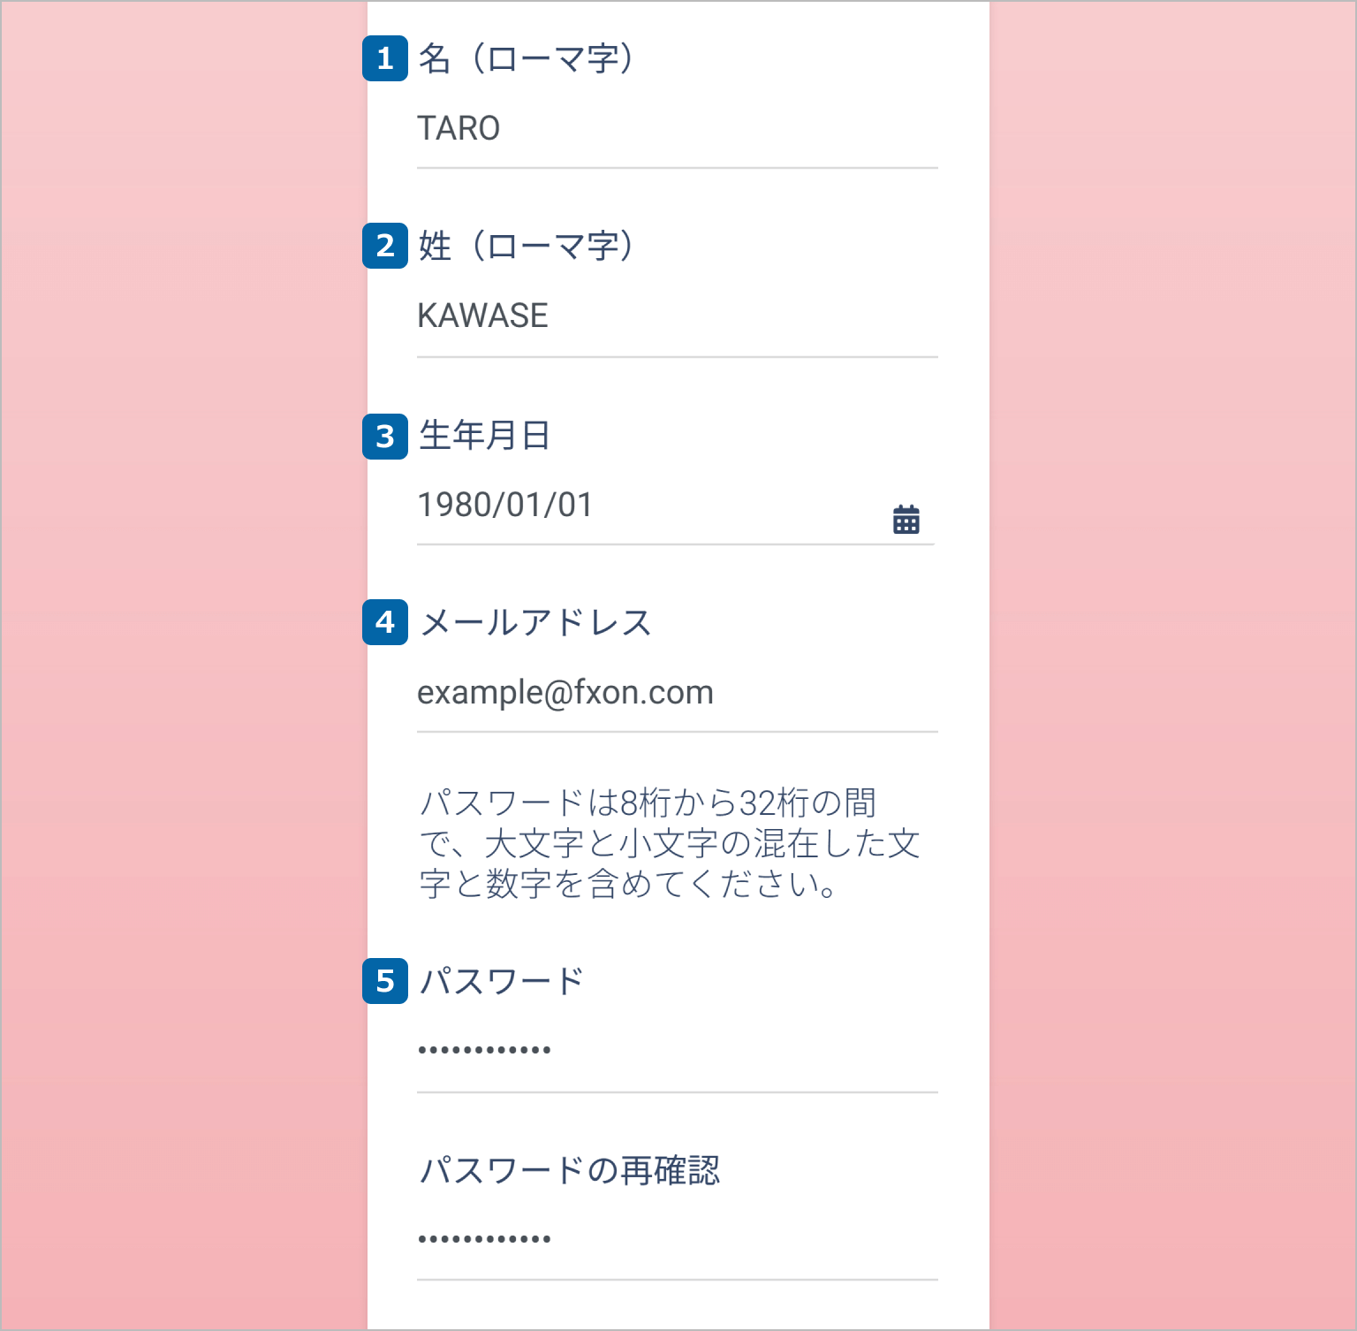Click the number 4 step badge
The width and height of the screenshot is (1357, 1331).
coord(385,622)
